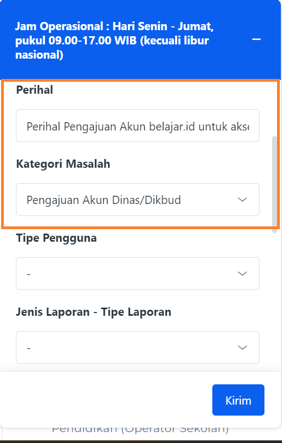Click the Tipe Pengguna label
Image resolution: width=282 pixels, height=443 pixels.
pyautogui.click(x=57, y=238)
